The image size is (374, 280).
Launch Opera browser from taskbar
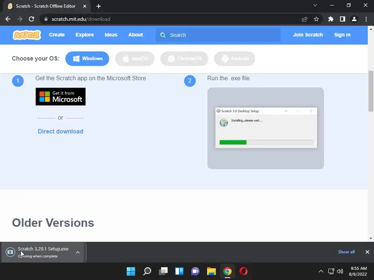[244, 271]
